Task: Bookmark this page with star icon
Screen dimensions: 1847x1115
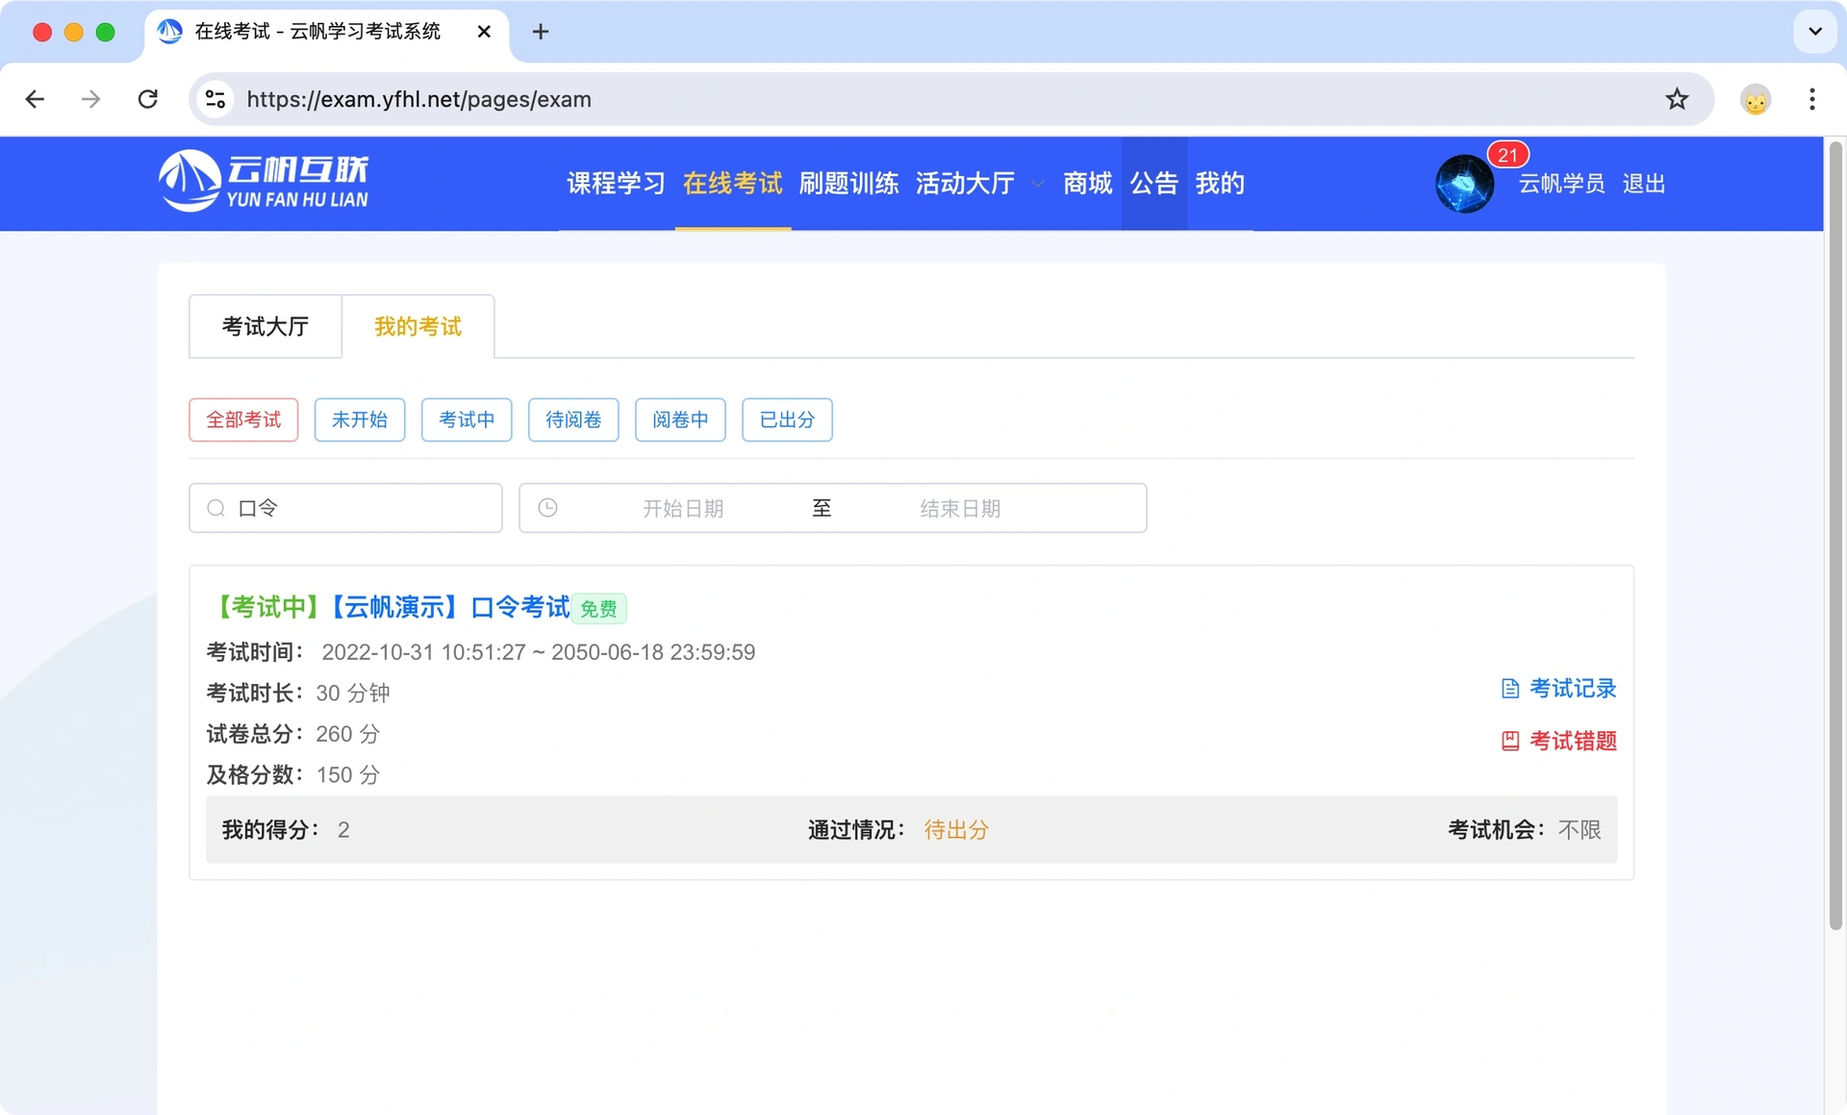Action: [1677, 99]
